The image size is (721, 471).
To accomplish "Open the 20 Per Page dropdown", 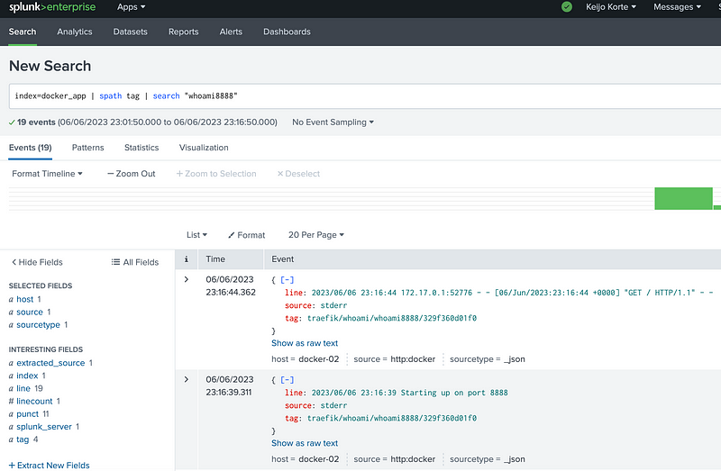I will coord(315,235).
